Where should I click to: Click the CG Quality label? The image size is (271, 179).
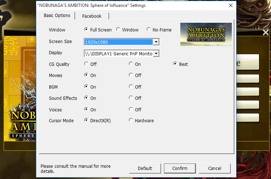59,64
